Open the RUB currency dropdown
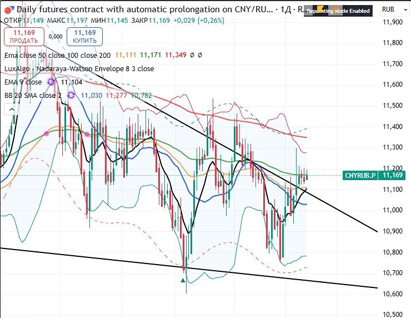The height and width of the screenshot is (318, 411). [394, 9]
